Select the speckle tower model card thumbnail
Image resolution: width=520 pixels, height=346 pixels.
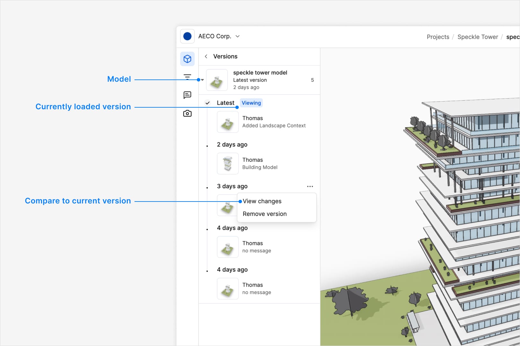click(217, 80)
